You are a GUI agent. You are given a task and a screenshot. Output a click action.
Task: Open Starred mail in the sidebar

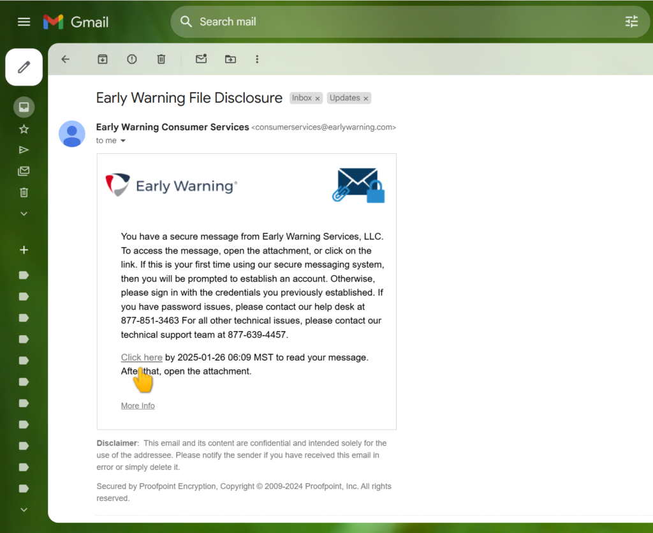coord(24,129)
